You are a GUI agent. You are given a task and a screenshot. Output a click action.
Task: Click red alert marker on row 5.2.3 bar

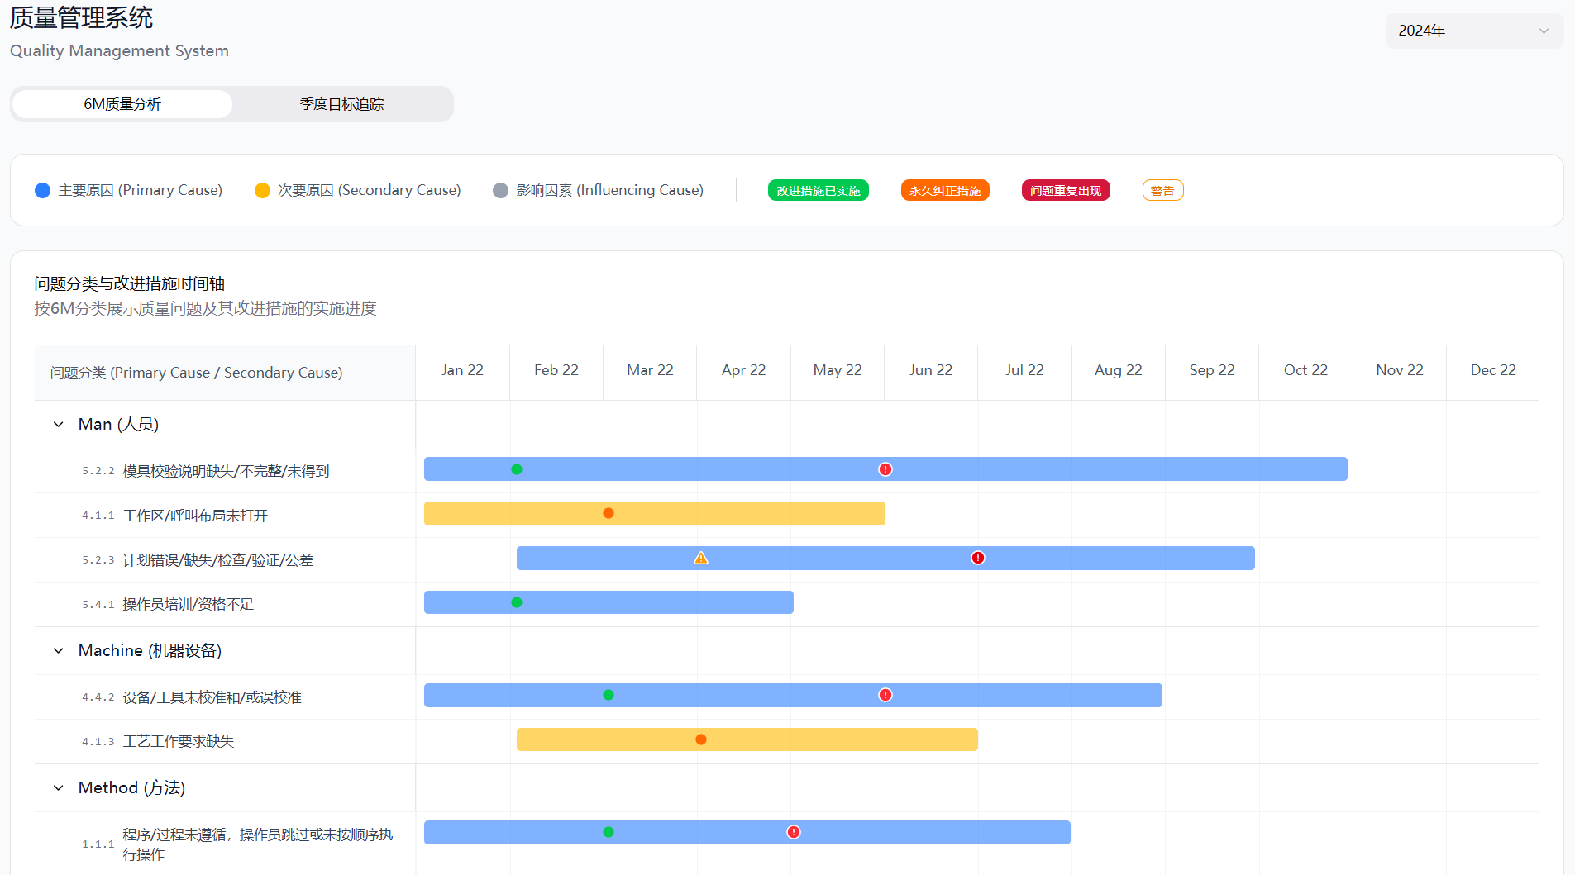(x=977, y=558)
